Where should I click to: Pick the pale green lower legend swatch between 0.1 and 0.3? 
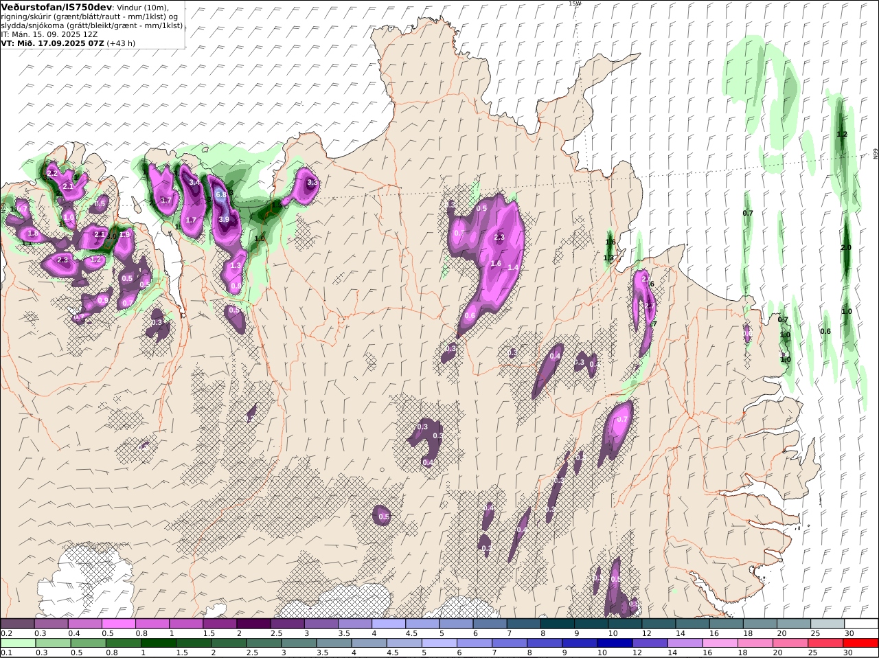[x=17, y=643]
